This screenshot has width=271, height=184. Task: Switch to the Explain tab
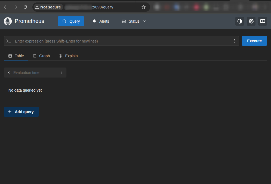[68, 56]
